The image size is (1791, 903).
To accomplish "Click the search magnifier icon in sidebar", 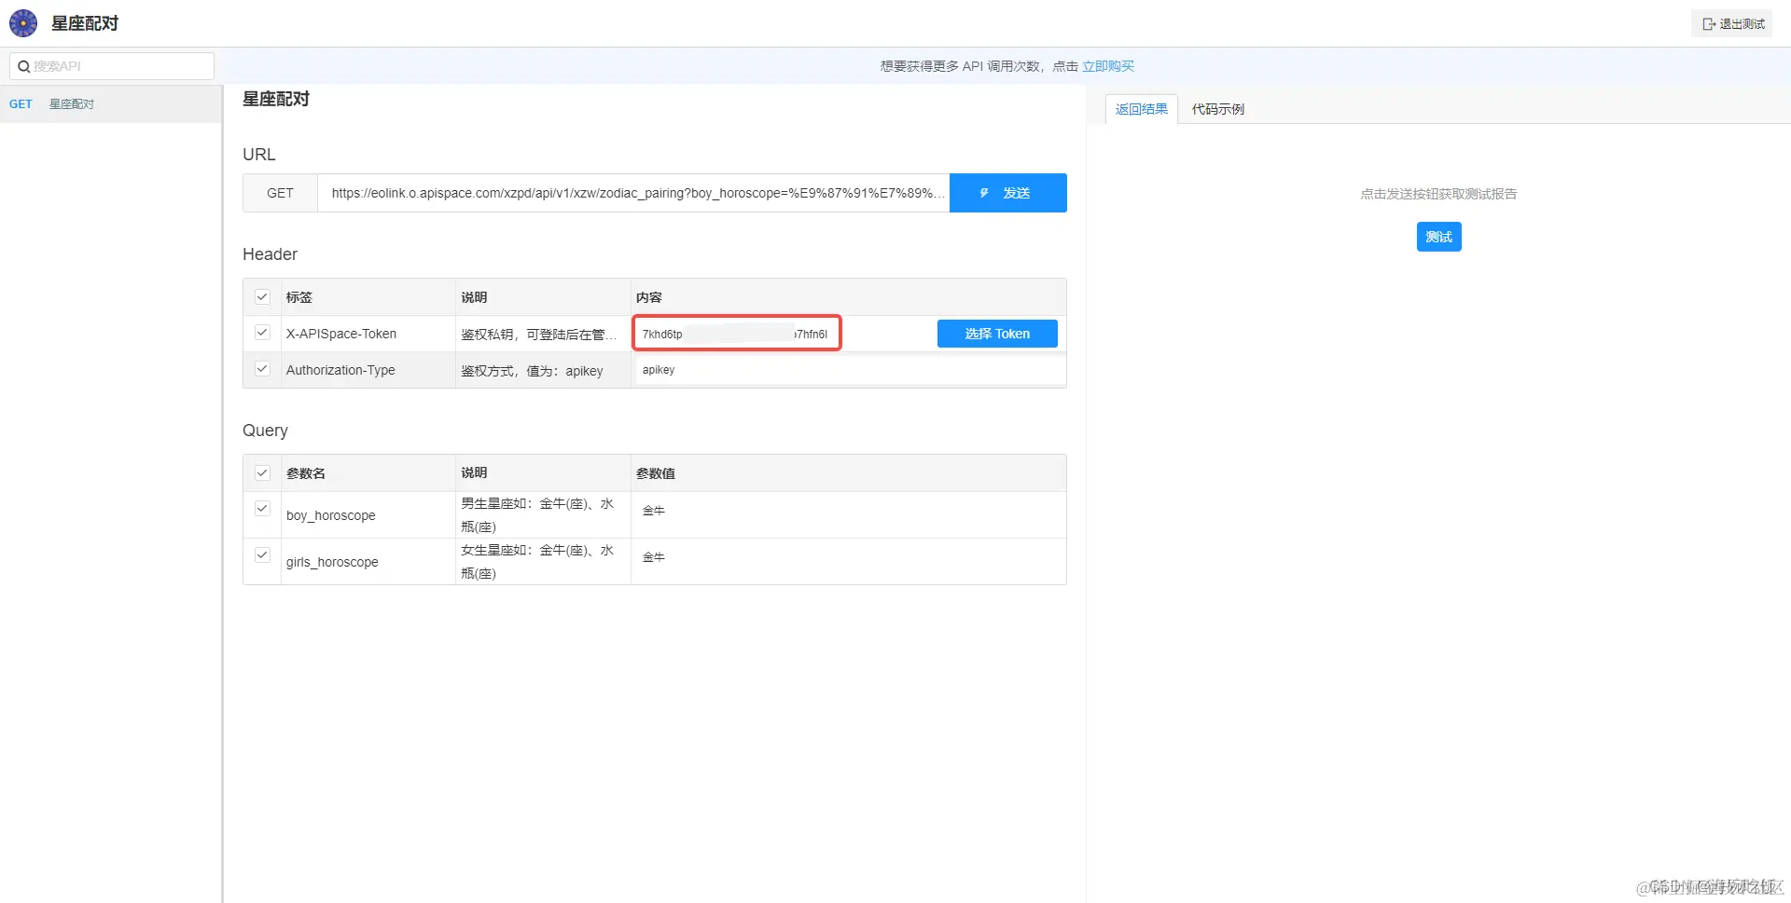I will coord(25,65).
